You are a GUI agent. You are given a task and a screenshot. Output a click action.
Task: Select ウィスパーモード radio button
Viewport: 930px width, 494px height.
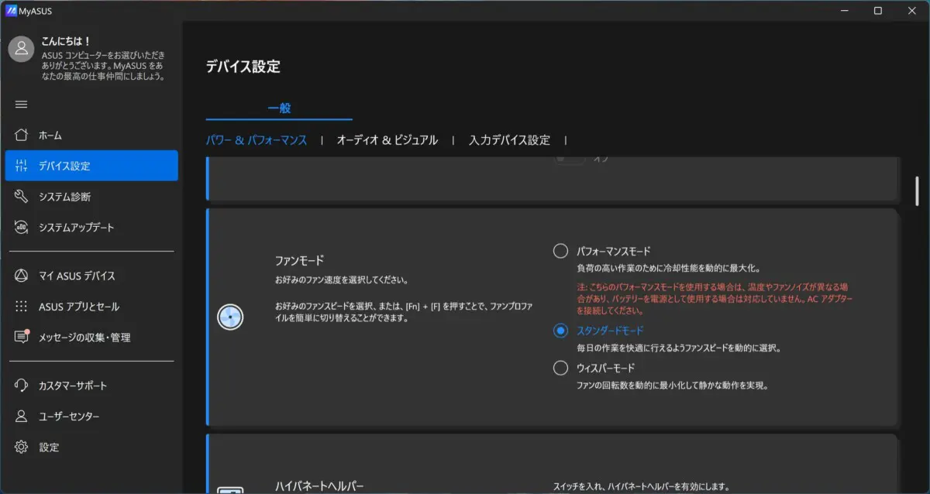(x=560, y=368)
